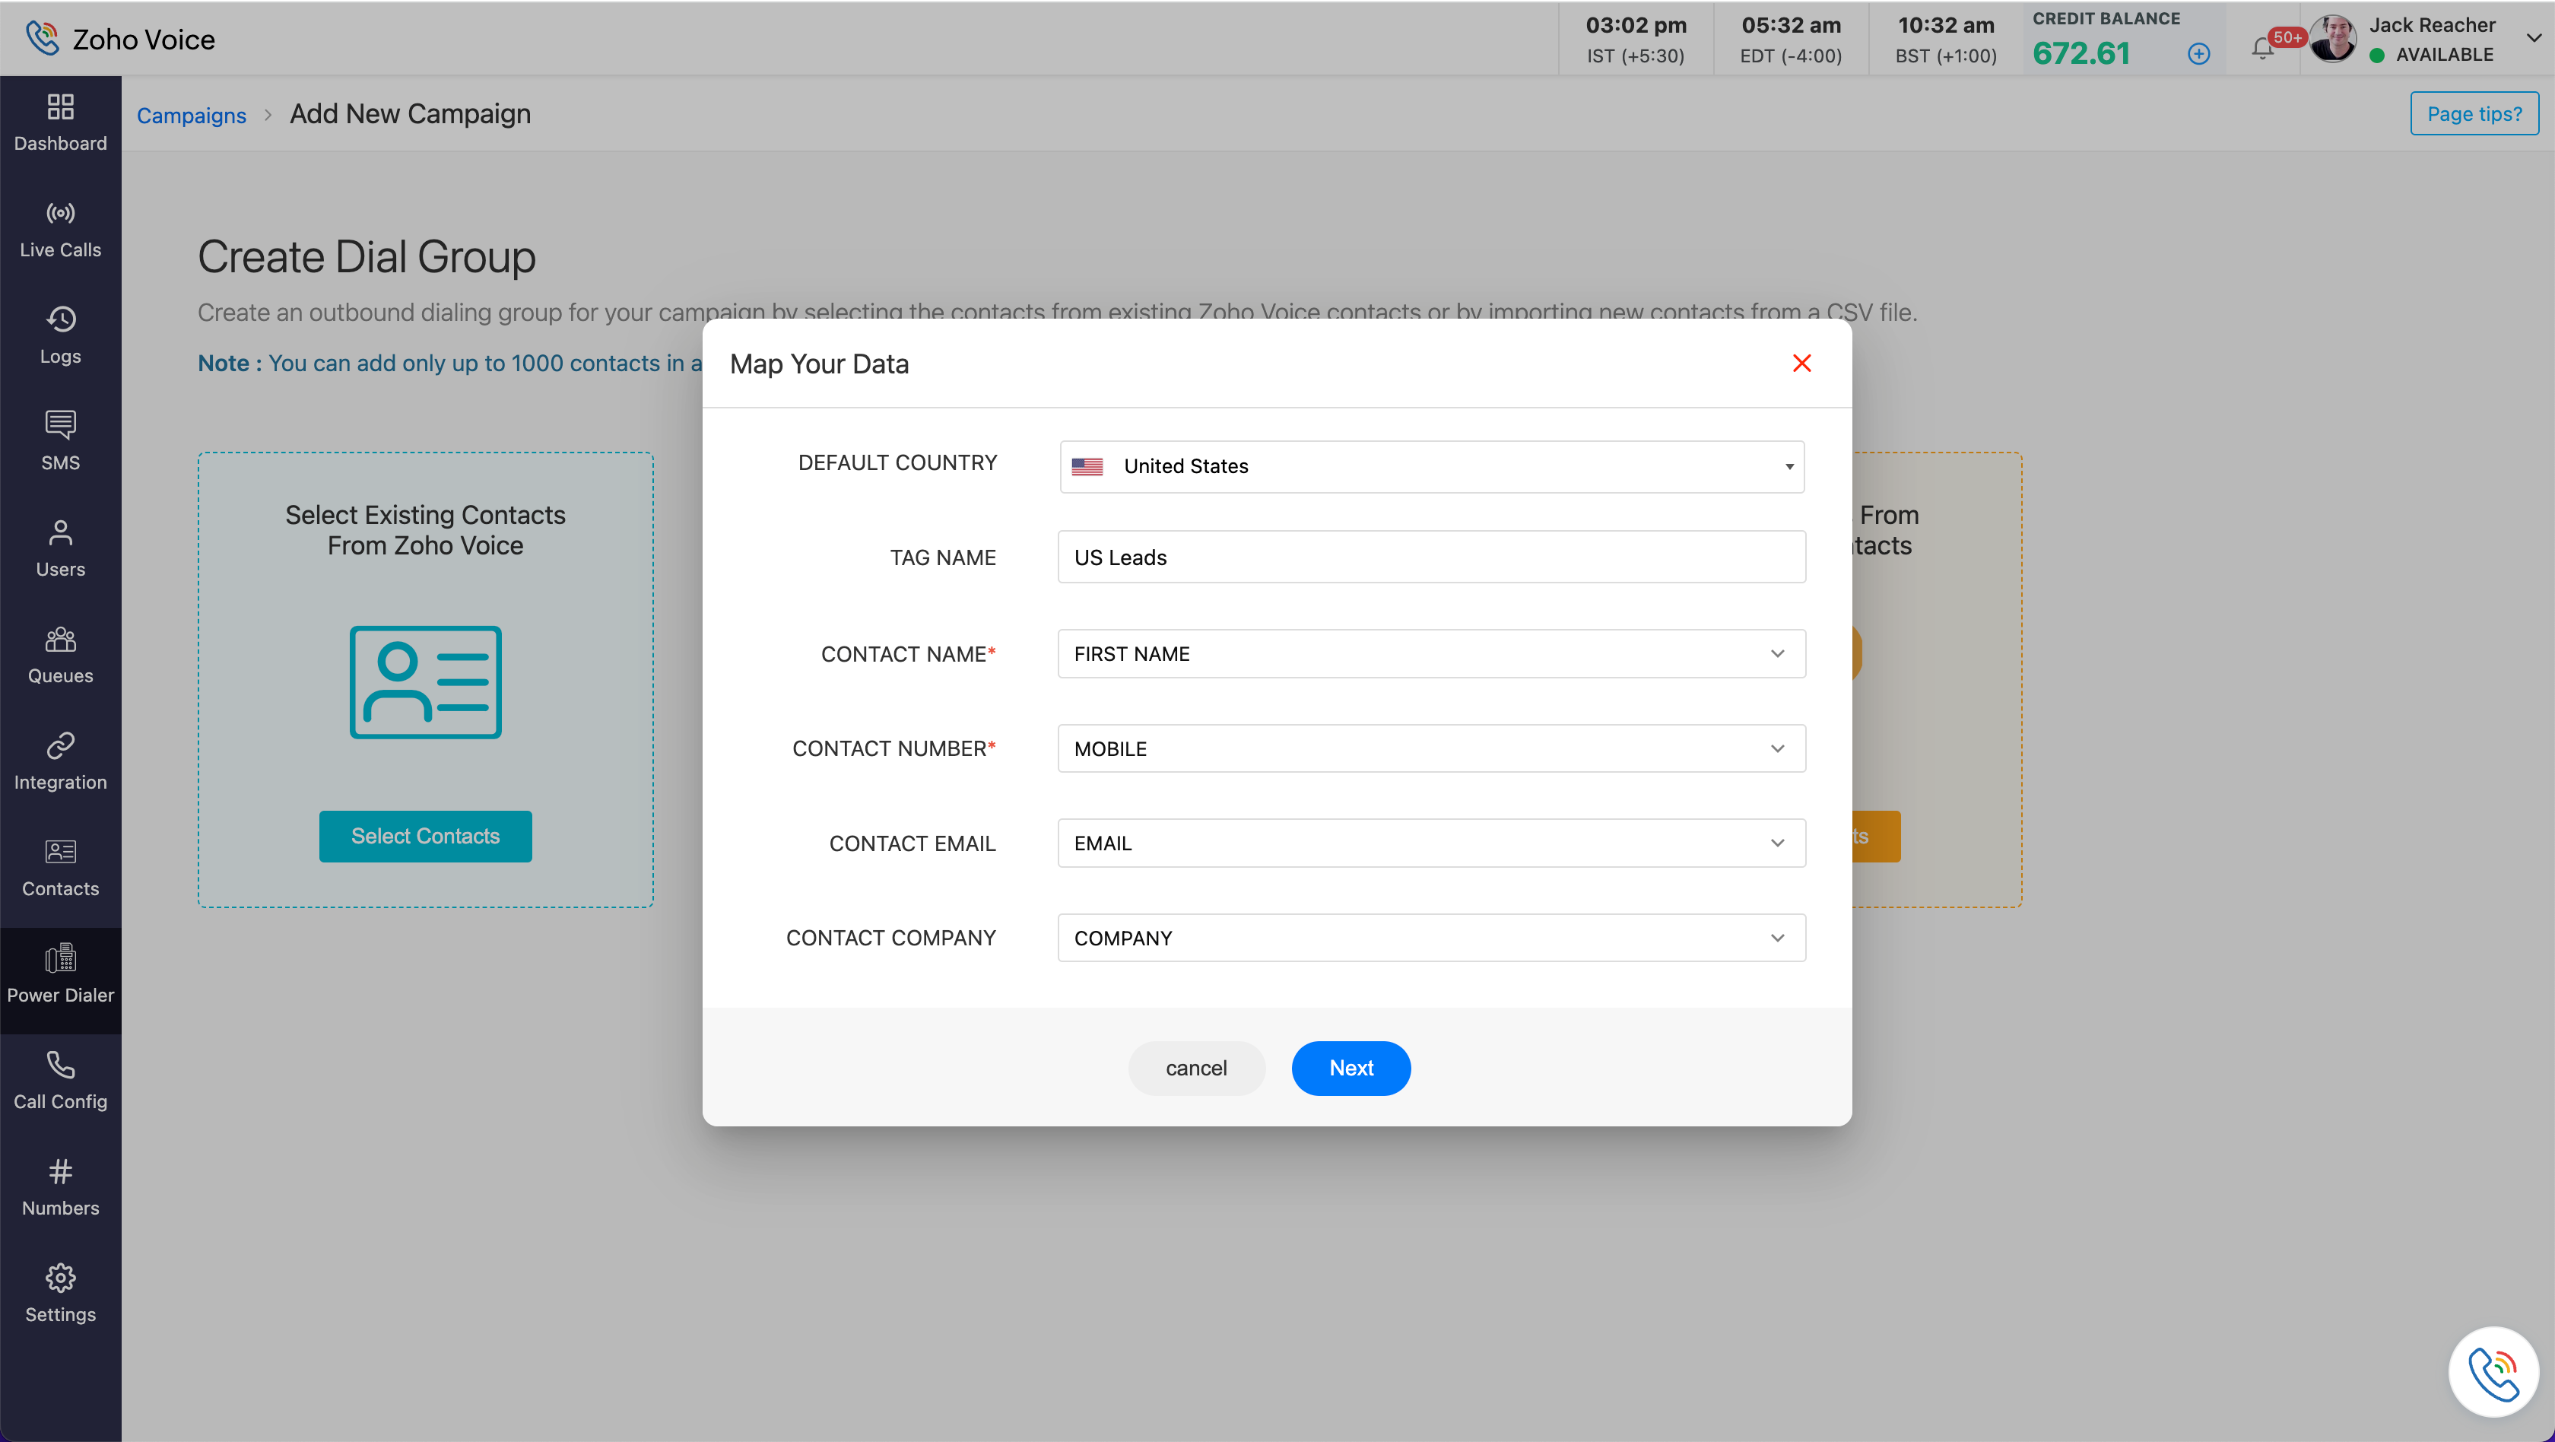Open the Contact Number MOBILE dropdown
This screenshot has height=1442, width=2555.
coord(1431,749)
